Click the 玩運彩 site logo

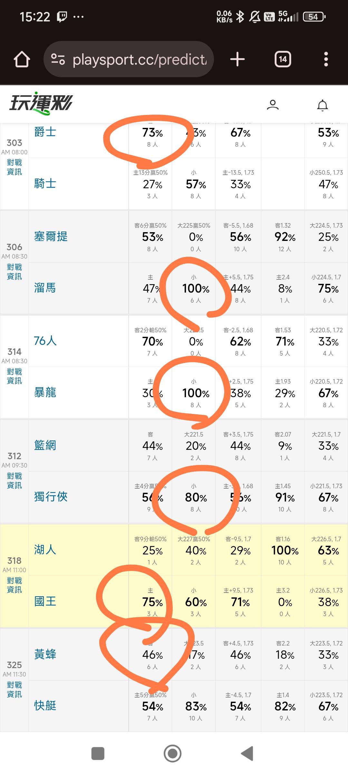tap(41, 104)
